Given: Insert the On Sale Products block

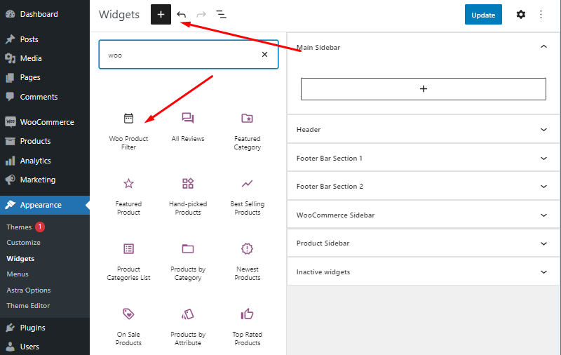Looking at the screenshot, I should click(129, 327).
